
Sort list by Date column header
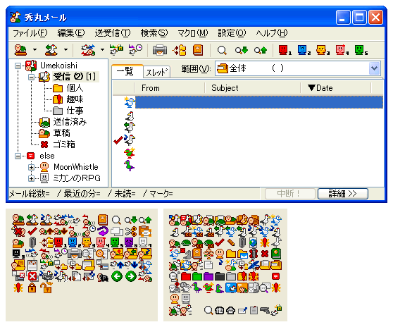coord(336,88)
